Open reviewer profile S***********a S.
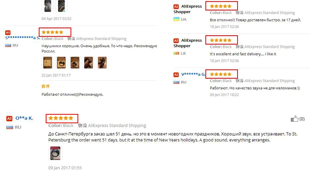The width and height of the screenshot is (310, 181). [x=22, y=38]
